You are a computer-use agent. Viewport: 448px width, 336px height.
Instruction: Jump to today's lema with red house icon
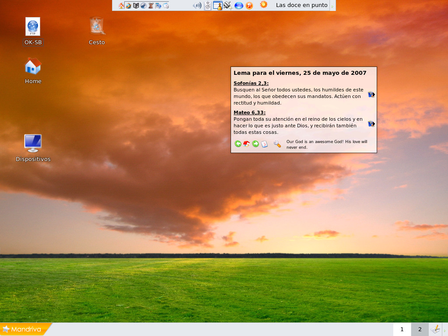(247, 143)
